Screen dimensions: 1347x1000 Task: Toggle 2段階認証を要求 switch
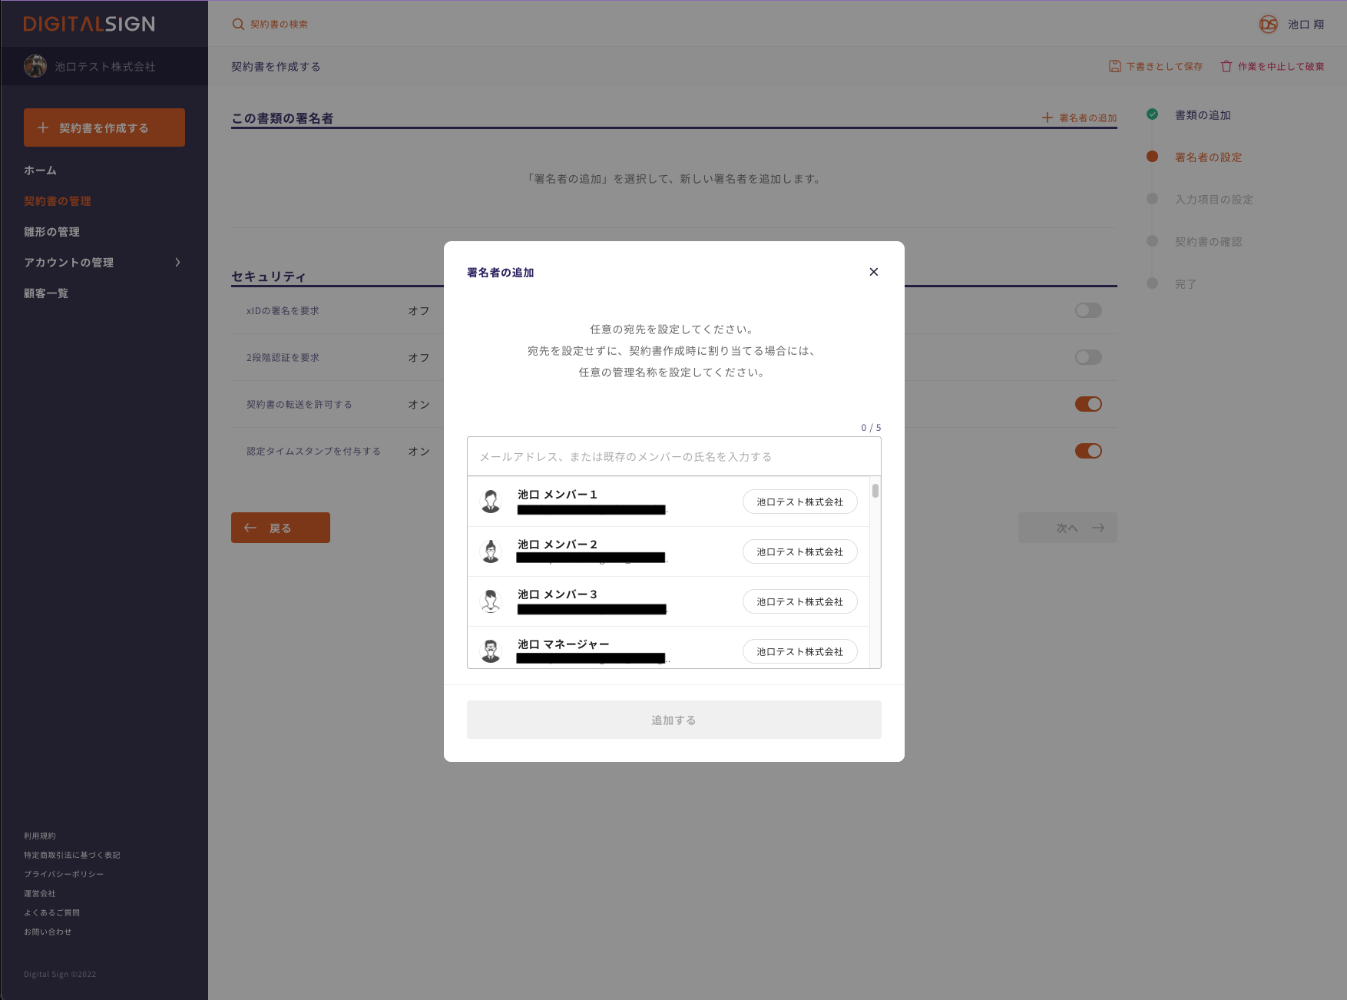(1088, 357)
